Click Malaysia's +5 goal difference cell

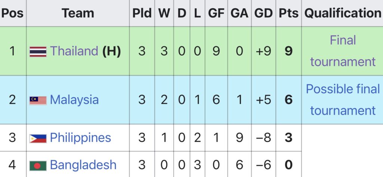pyautogui.click(x=263, y=100)
